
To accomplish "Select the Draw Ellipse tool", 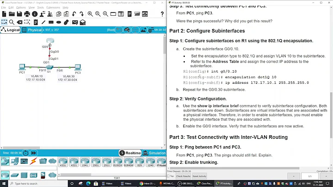I will 59,22.
